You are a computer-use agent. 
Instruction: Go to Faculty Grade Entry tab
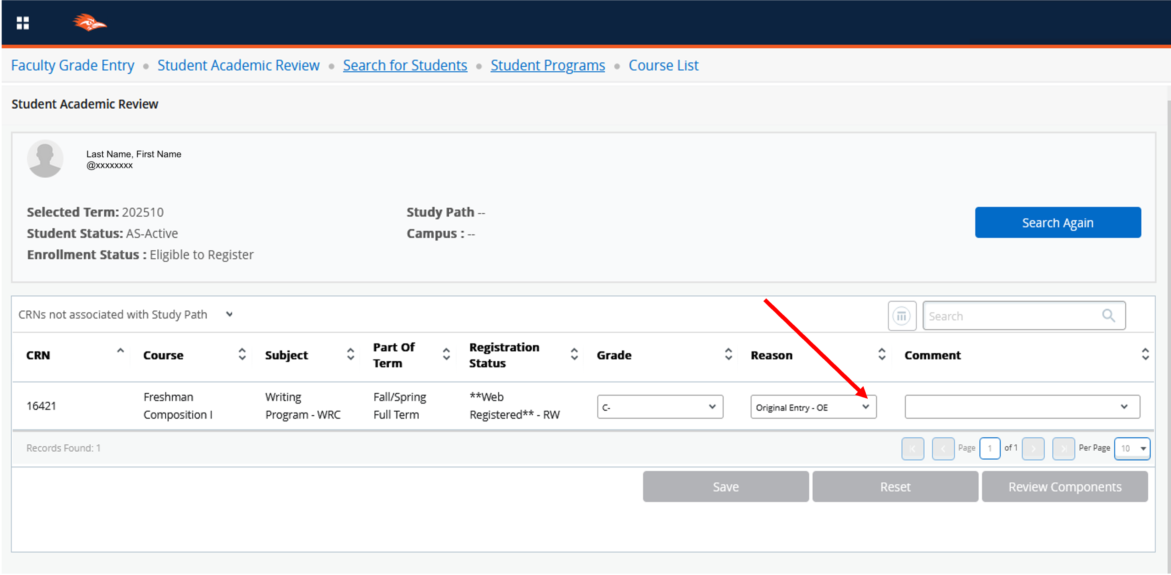click(73, 65)
